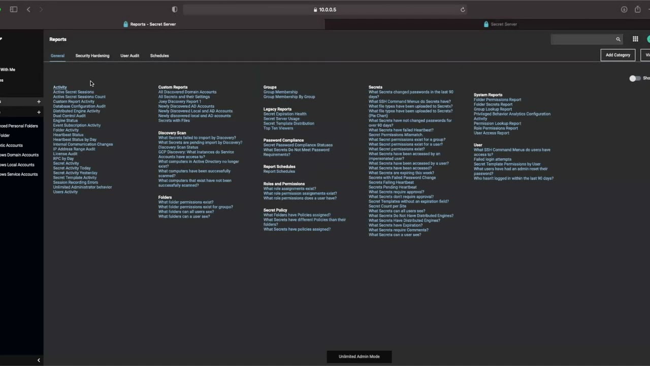Open the Secret Count per Site report

click(x=387, y=206)
